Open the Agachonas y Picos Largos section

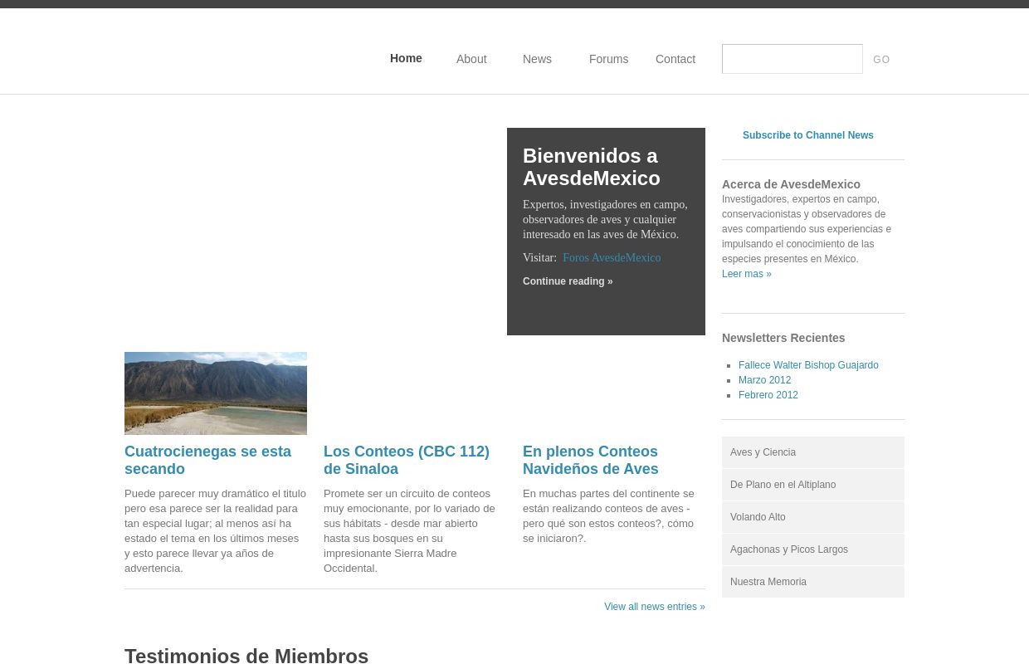click(789, 549)
